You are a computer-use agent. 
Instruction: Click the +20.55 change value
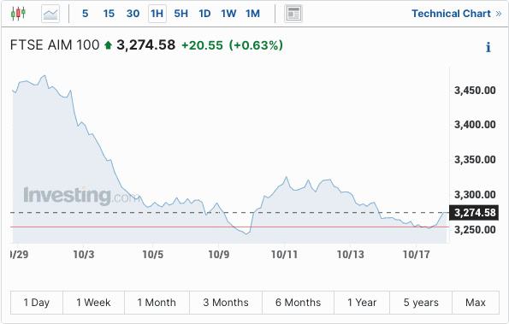[202, 45]
